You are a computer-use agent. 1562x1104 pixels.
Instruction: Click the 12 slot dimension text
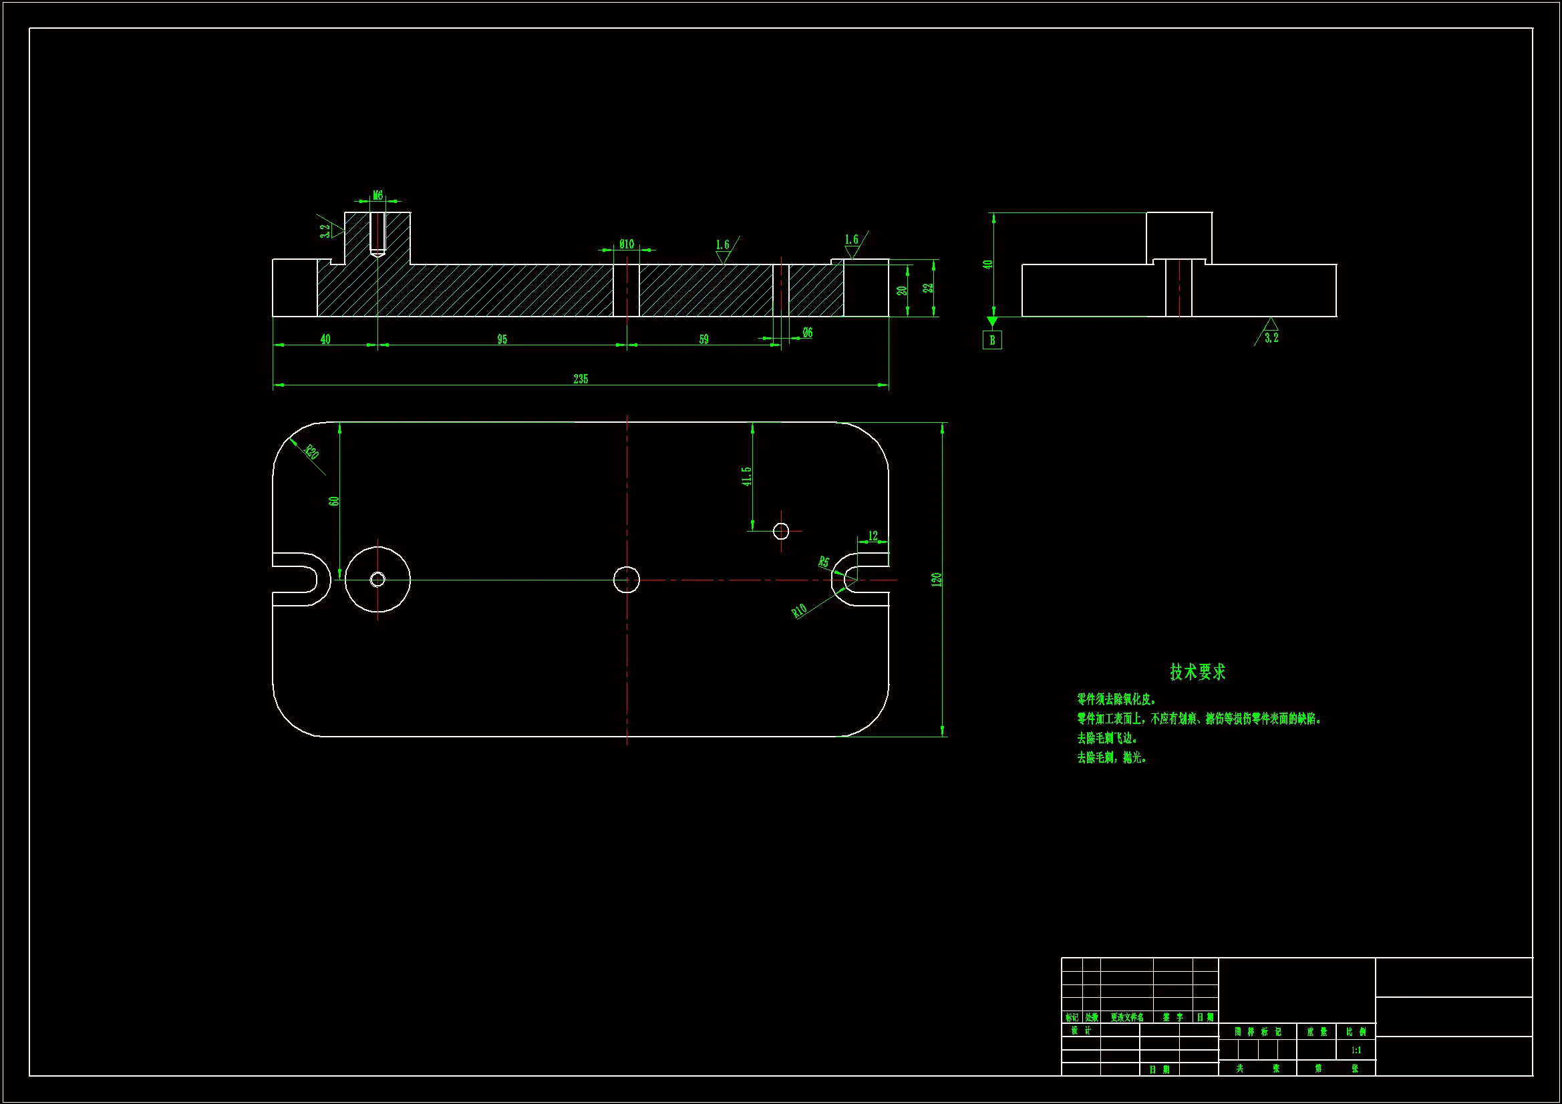(873, 536)
